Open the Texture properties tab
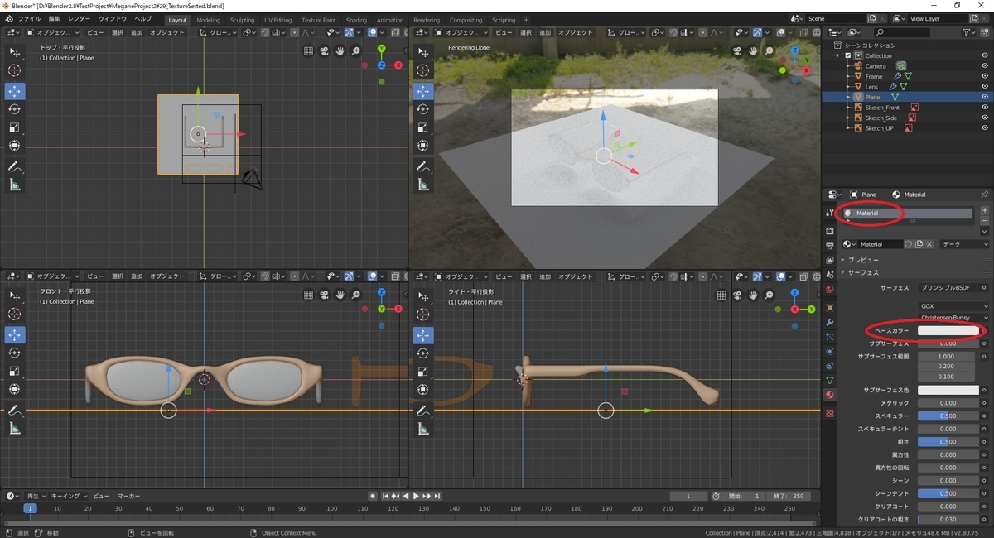The image size is (994, 538). [830, 411]
